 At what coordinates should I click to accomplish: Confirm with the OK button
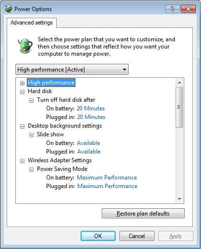click(x=98, y=236)
